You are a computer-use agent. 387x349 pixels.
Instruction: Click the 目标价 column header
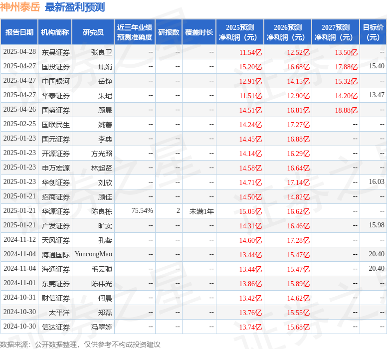[x=373, y=32]
